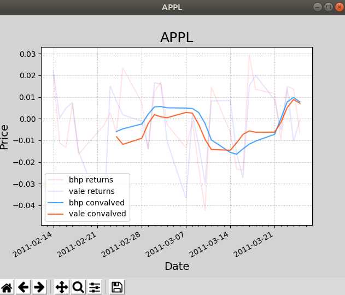Click the APPL chart title
345x295 pixels.
pos(177,37)
